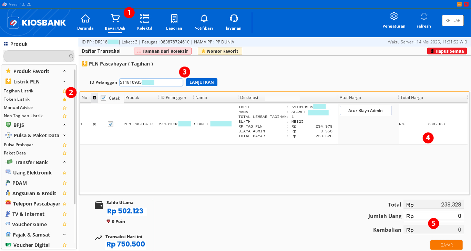Open the Bayar/Beli cart icon

[115, 18]
